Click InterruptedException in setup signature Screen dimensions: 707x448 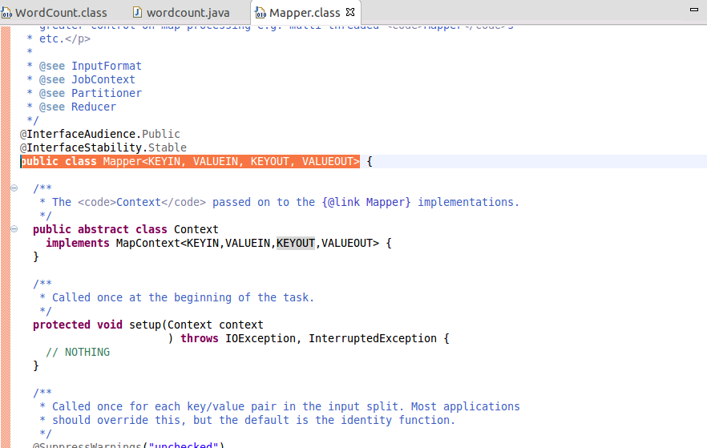pos(373,338)
